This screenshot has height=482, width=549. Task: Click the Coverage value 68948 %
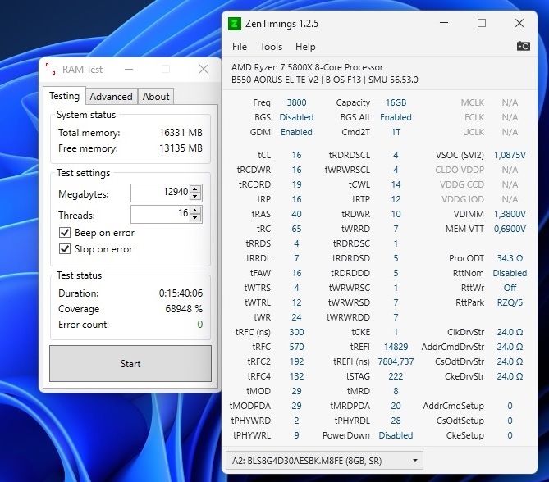pos(184,309)
